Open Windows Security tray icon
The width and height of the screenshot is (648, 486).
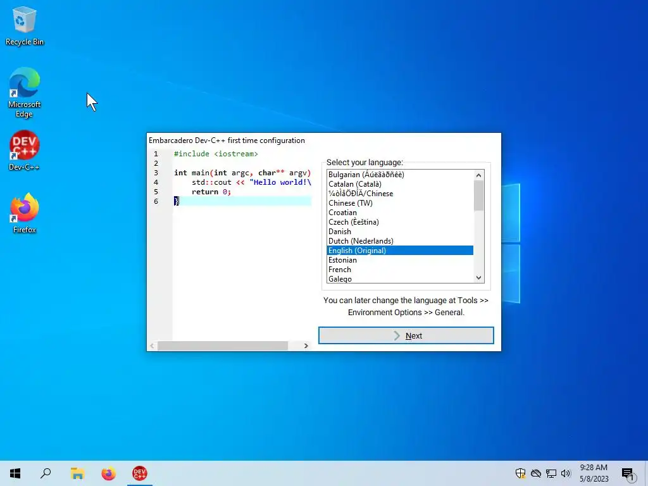520,473
